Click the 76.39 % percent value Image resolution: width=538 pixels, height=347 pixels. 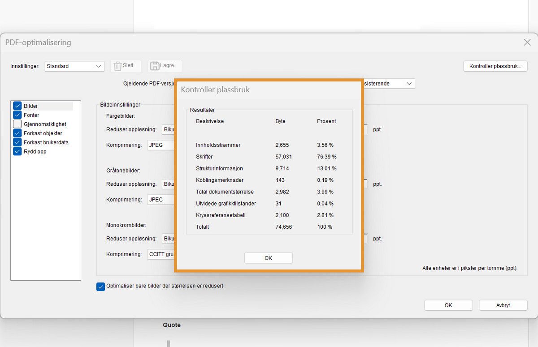326,157
